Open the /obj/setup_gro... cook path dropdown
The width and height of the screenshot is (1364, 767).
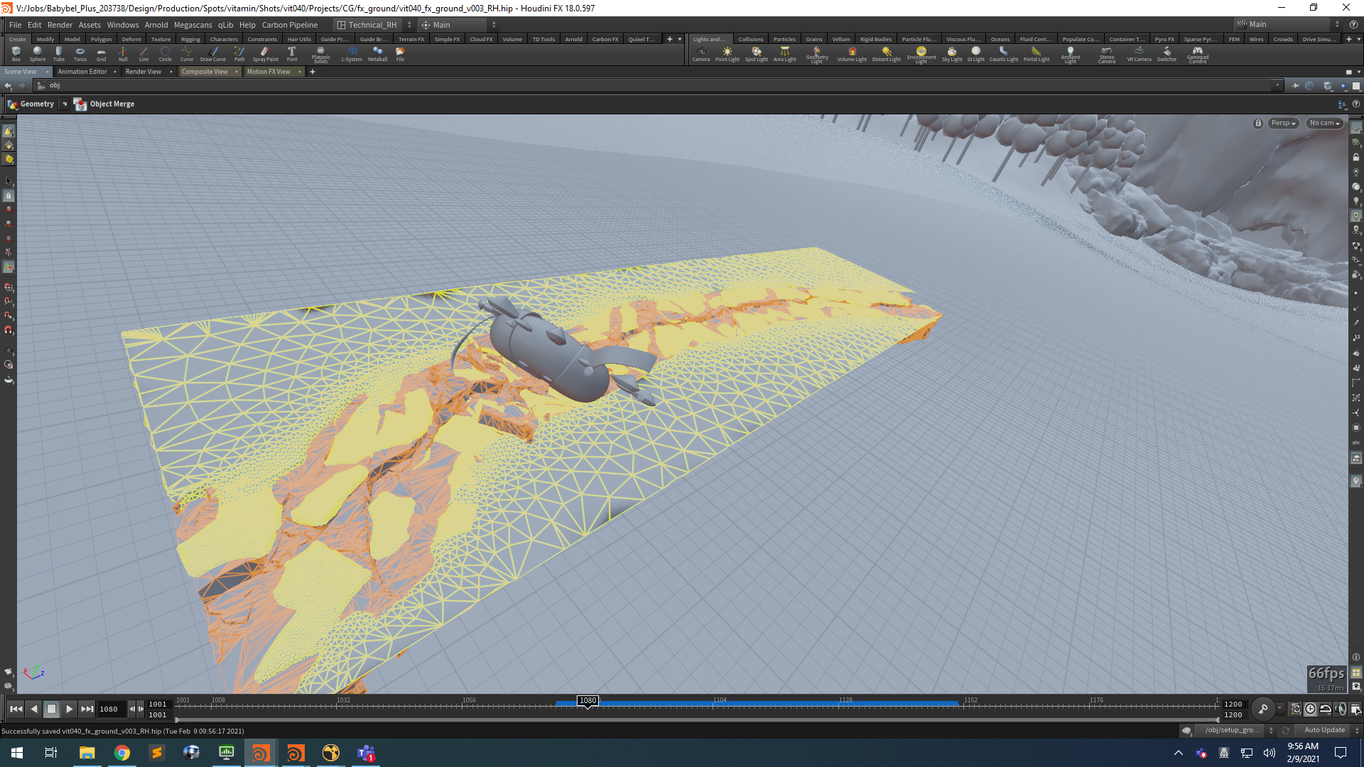[x=1236, y=730]
